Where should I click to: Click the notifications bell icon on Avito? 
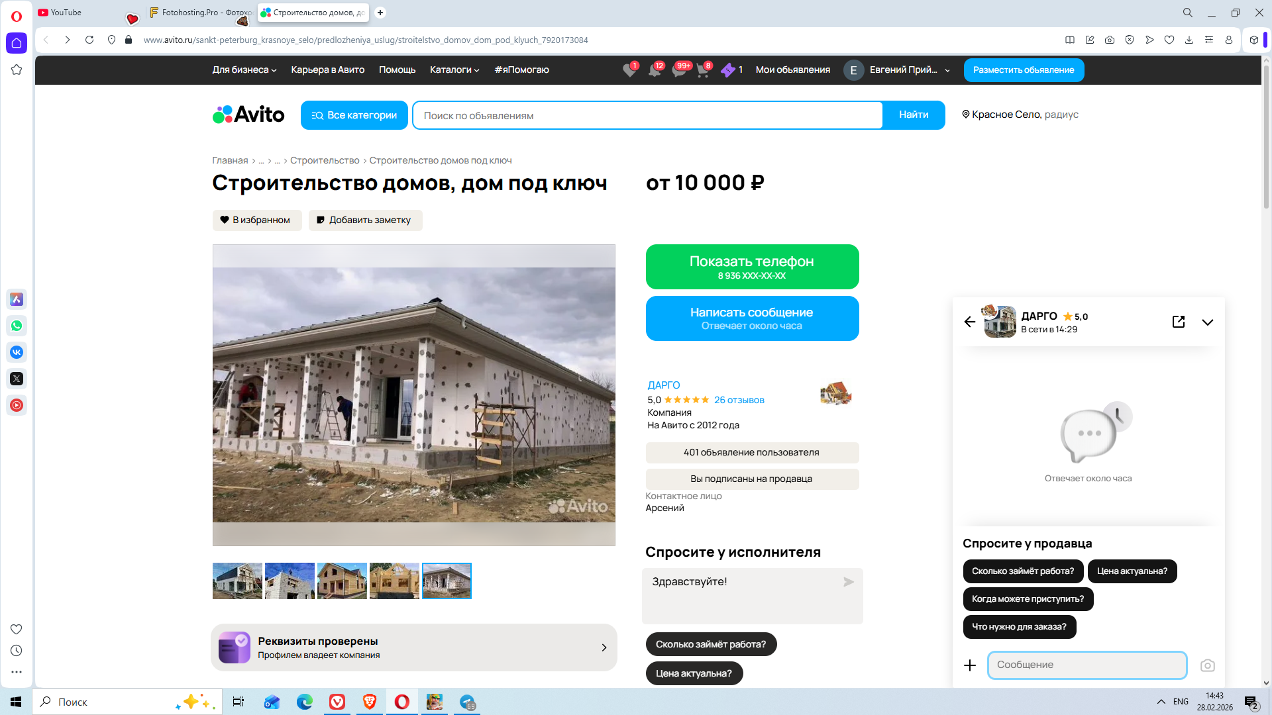pos(655,70)
